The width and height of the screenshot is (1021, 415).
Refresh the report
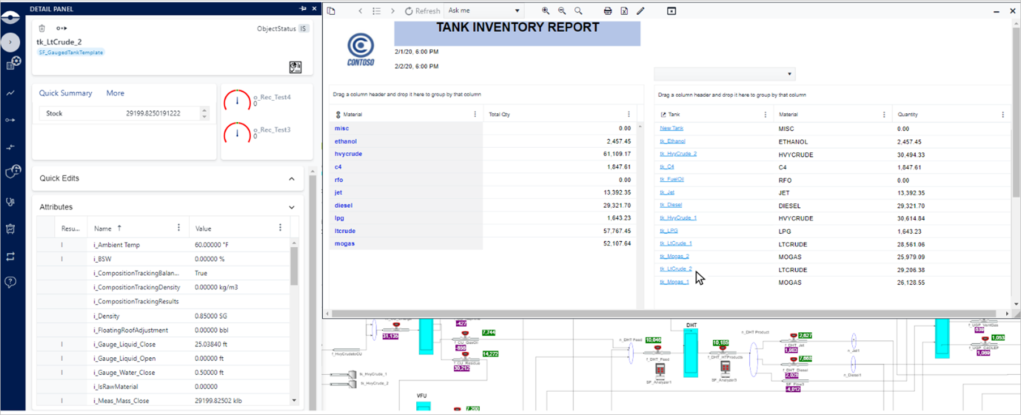point(422,11)
